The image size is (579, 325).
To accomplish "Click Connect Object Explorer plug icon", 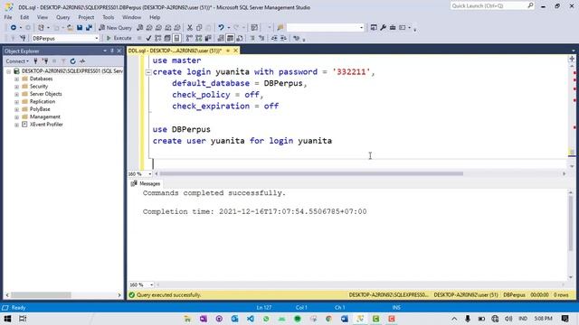I will coord(35,61).
